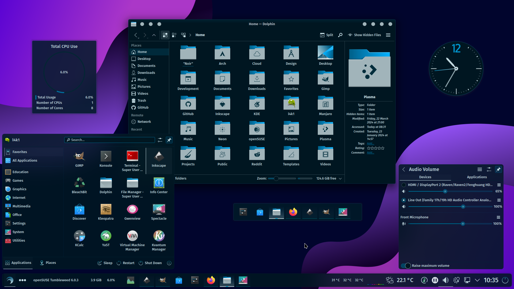Mute the Front Microphone
Image resolution: width=514 pixels, height=289 pixels.
(x=404, y=224)
